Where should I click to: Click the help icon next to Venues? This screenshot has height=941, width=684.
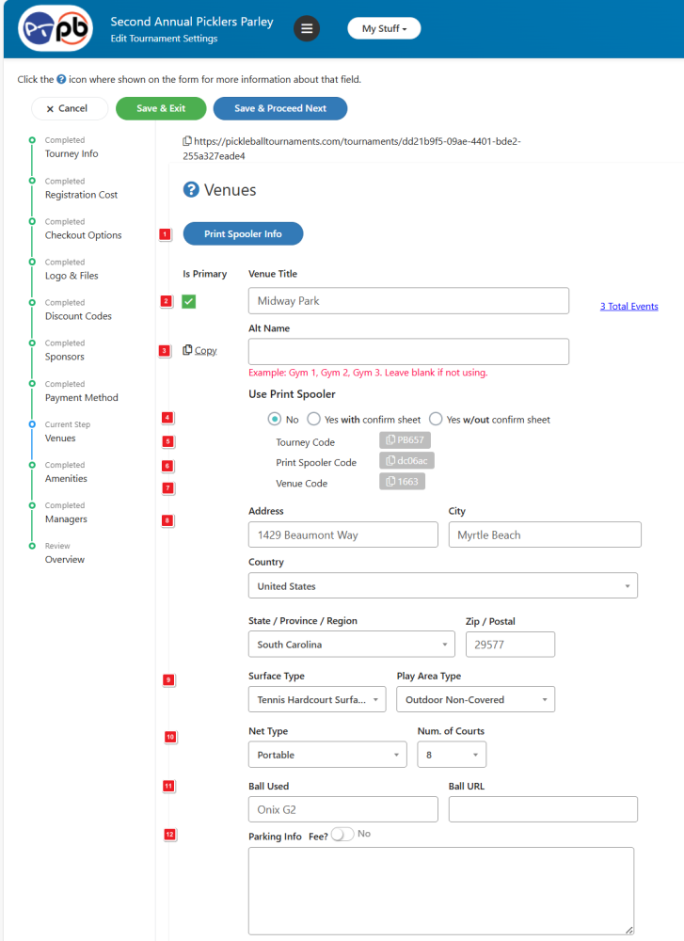(191, 190)
